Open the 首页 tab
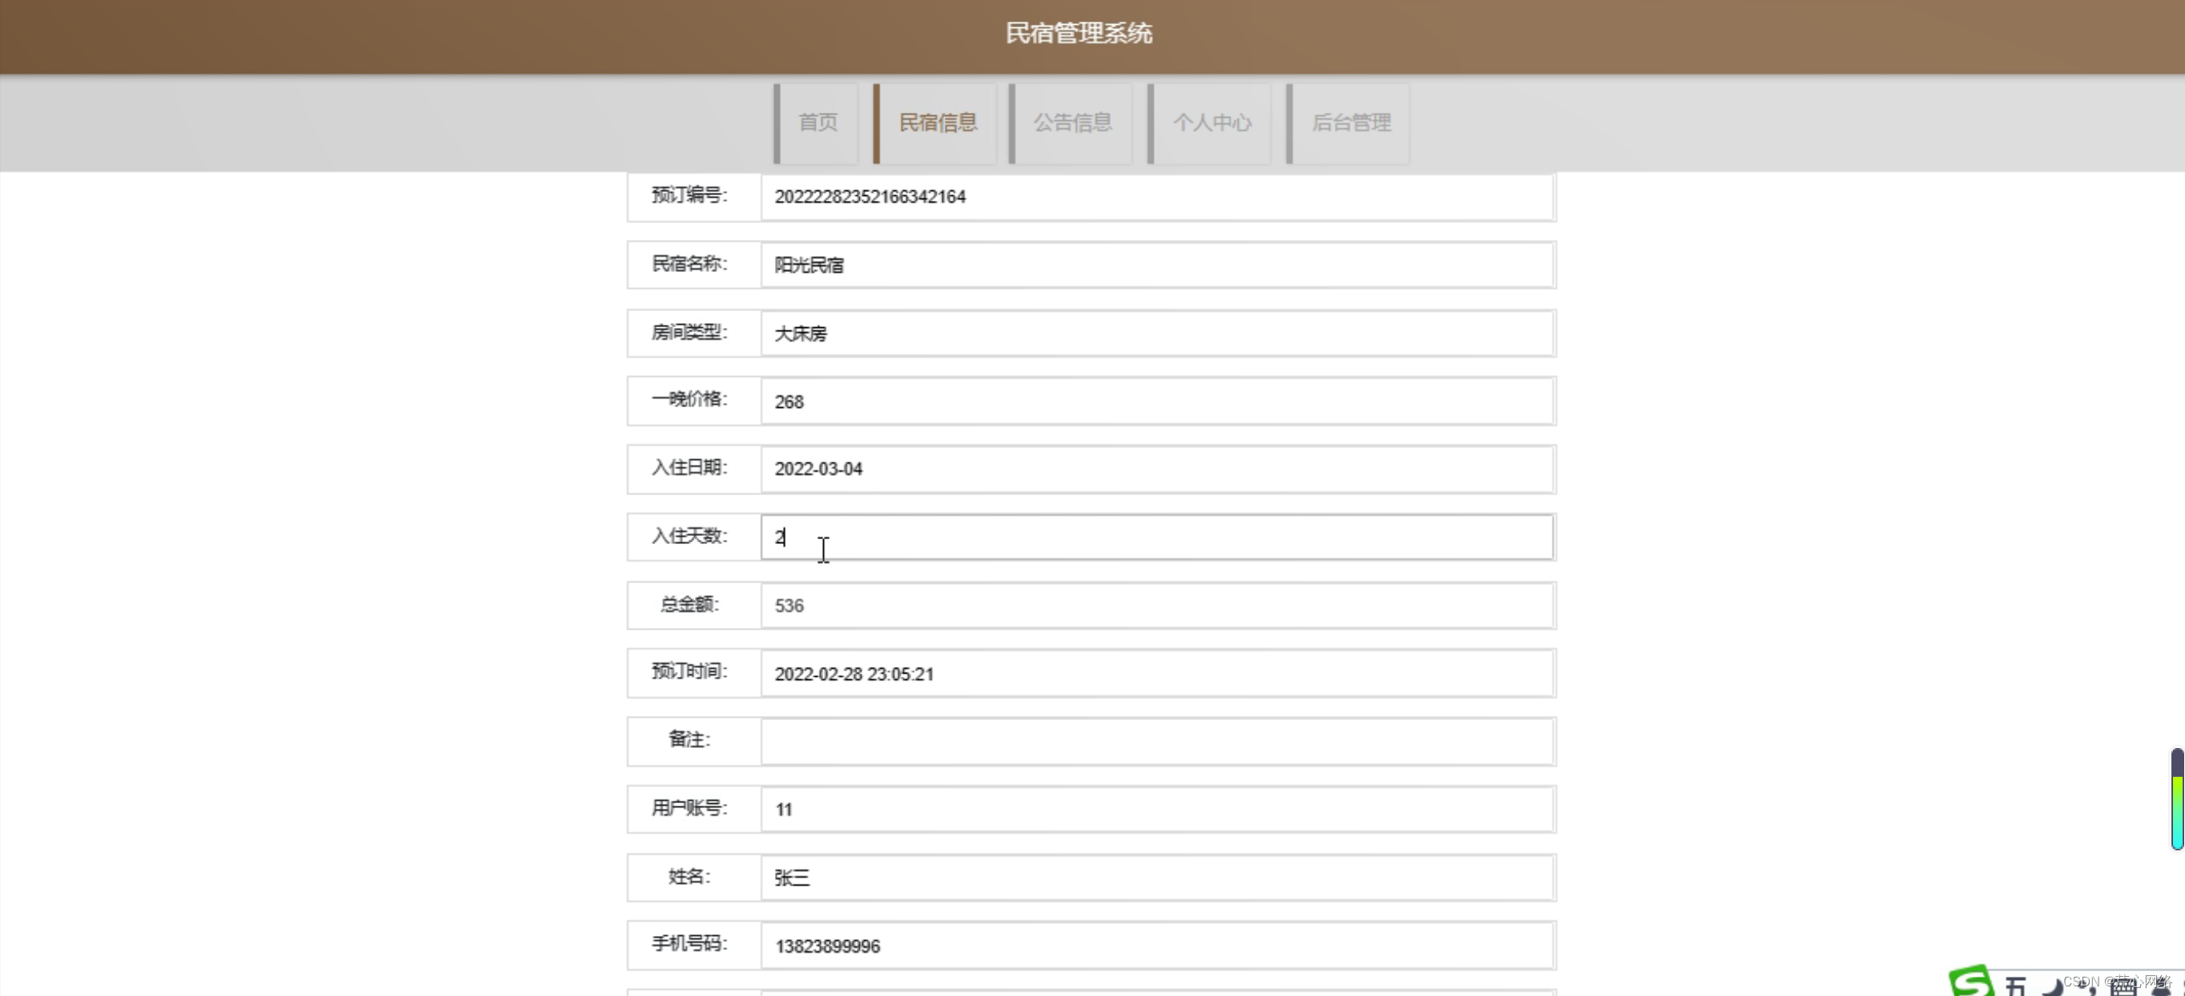Screen dimensions: 2185x996 [817, 123]
